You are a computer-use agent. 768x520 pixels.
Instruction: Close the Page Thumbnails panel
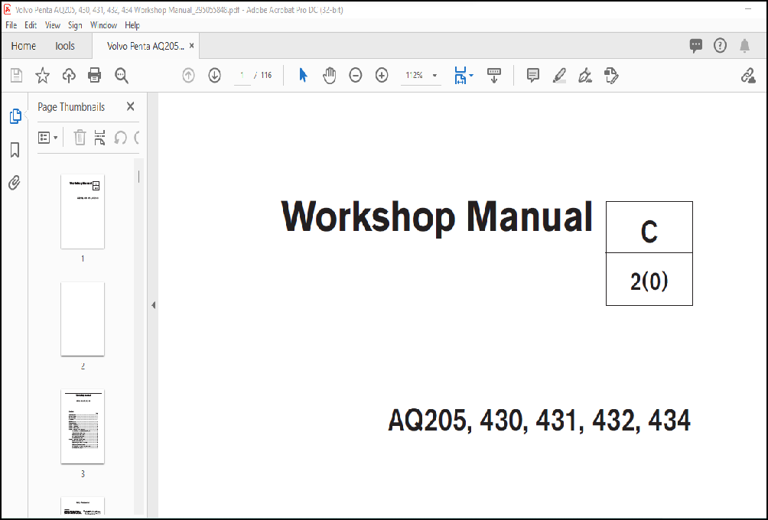click(130, 106)
